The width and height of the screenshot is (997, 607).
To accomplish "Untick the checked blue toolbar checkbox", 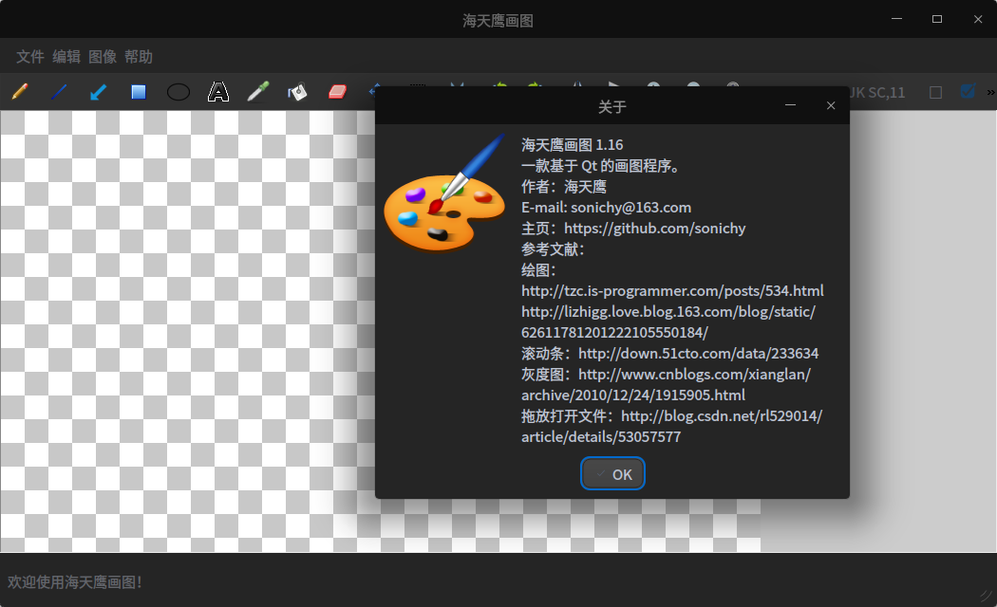I will pyautogui.click(x=968, y=92).
